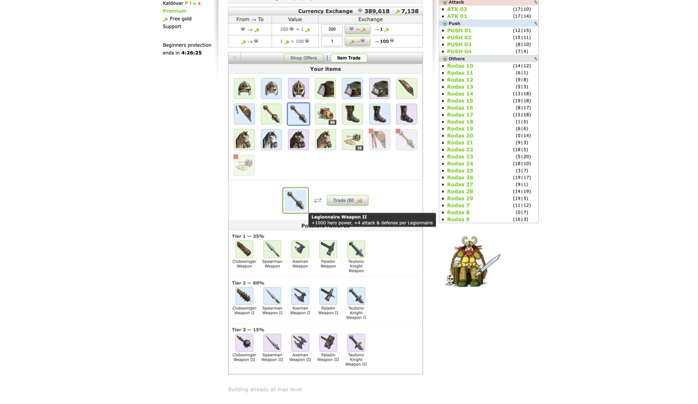Select the green boots item
The height and width of the screenshot is (404, 698).
tap(352, 114)
